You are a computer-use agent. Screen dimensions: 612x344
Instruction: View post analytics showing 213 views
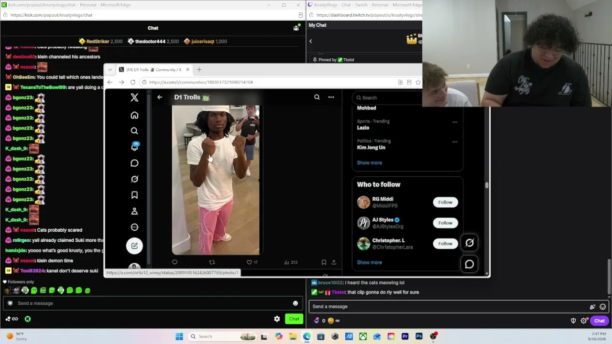(291, 262)
